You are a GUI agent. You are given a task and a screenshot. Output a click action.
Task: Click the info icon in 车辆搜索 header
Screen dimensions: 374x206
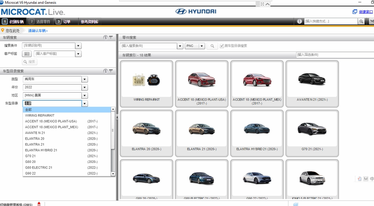click(106, 37)
